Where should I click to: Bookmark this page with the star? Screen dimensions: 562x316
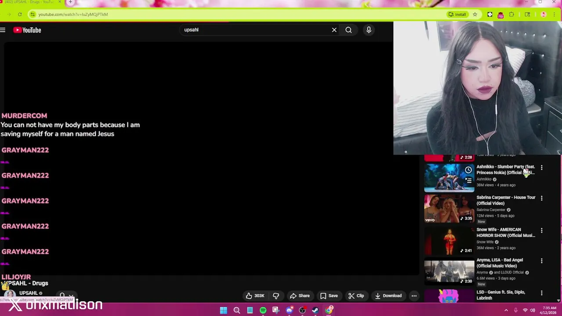tap(475, 14)
